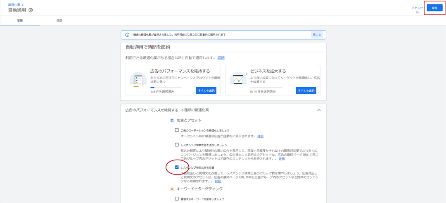The width and height of the screenshot is (446, 203).
Task: Click the 0/14 件を選択済み text
Action: (x=263, y=92)
